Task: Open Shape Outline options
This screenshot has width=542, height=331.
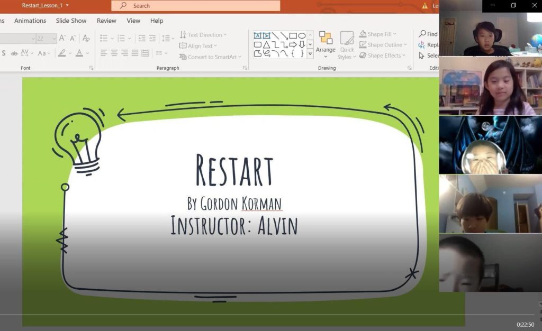Action: click(383, 45)
